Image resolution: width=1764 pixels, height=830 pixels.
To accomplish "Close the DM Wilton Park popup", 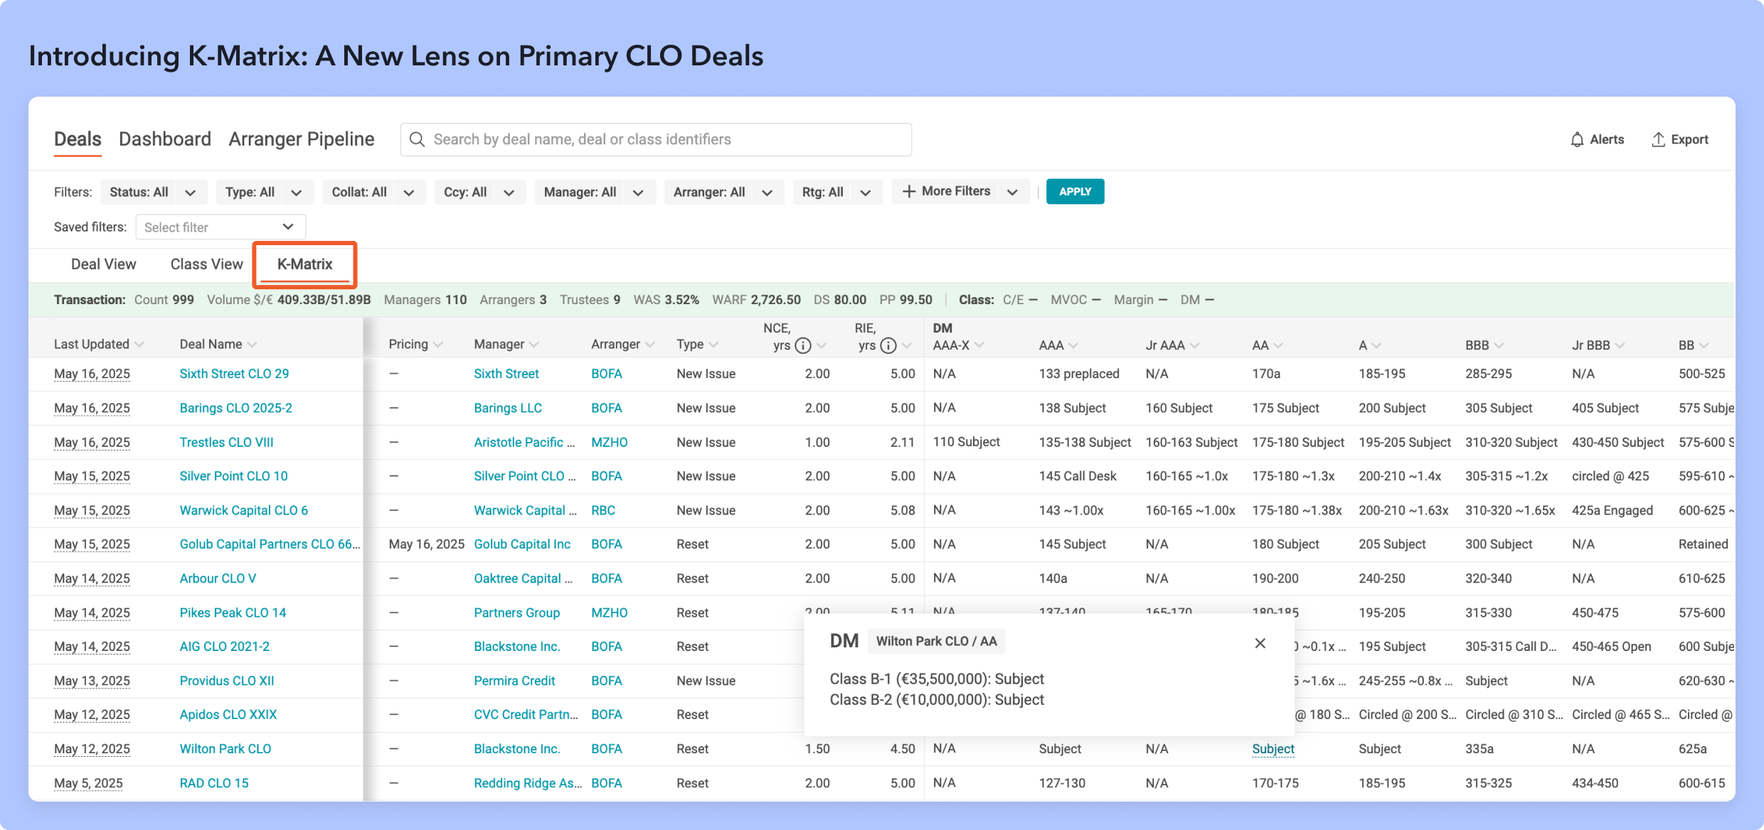I will (x=1260, y=642).
